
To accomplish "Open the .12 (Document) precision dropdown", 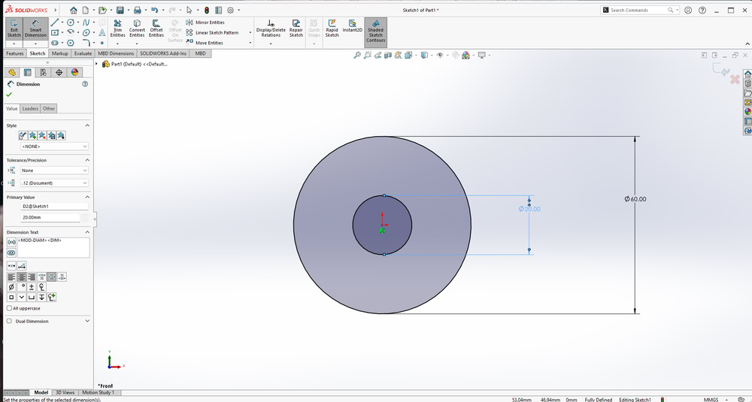I will tap(54, 183).
